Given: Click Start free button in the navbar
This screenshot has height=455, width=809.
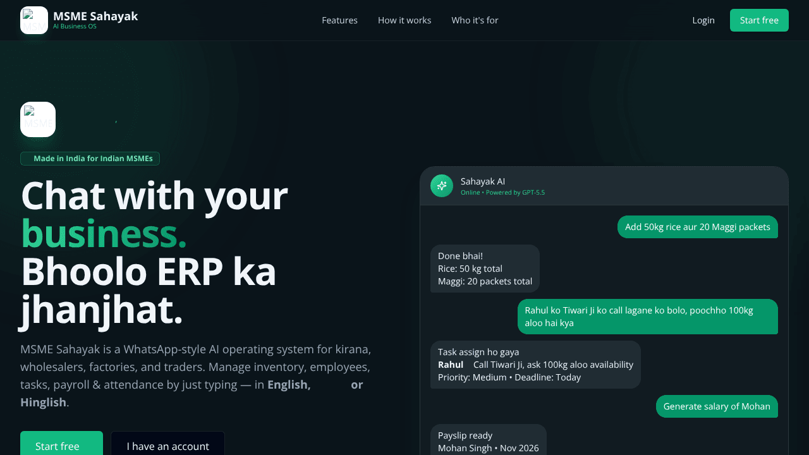Looking at the screenshot, I should (759, 20).
